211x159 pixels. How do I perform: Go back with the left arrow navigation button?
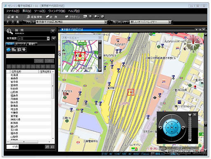pos(8,22)
